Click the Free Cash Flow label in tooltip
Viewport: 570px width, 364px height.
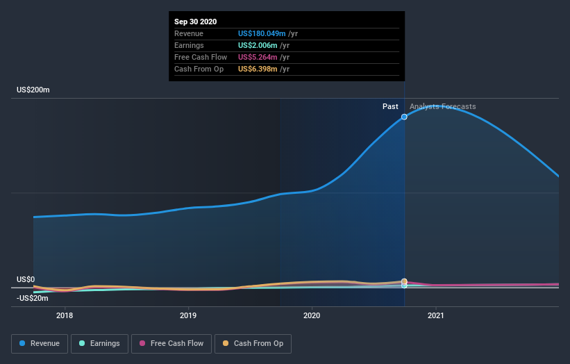click(201, 57)
